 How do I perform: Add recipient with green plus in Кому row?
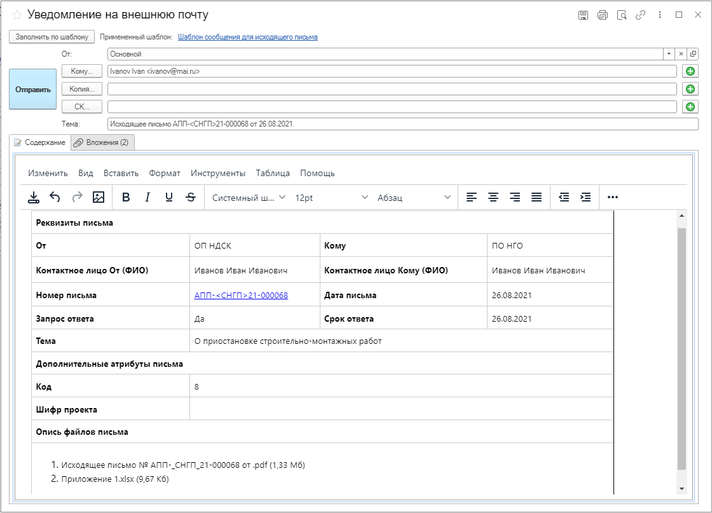pyautogui.click(x=690, y=71)
